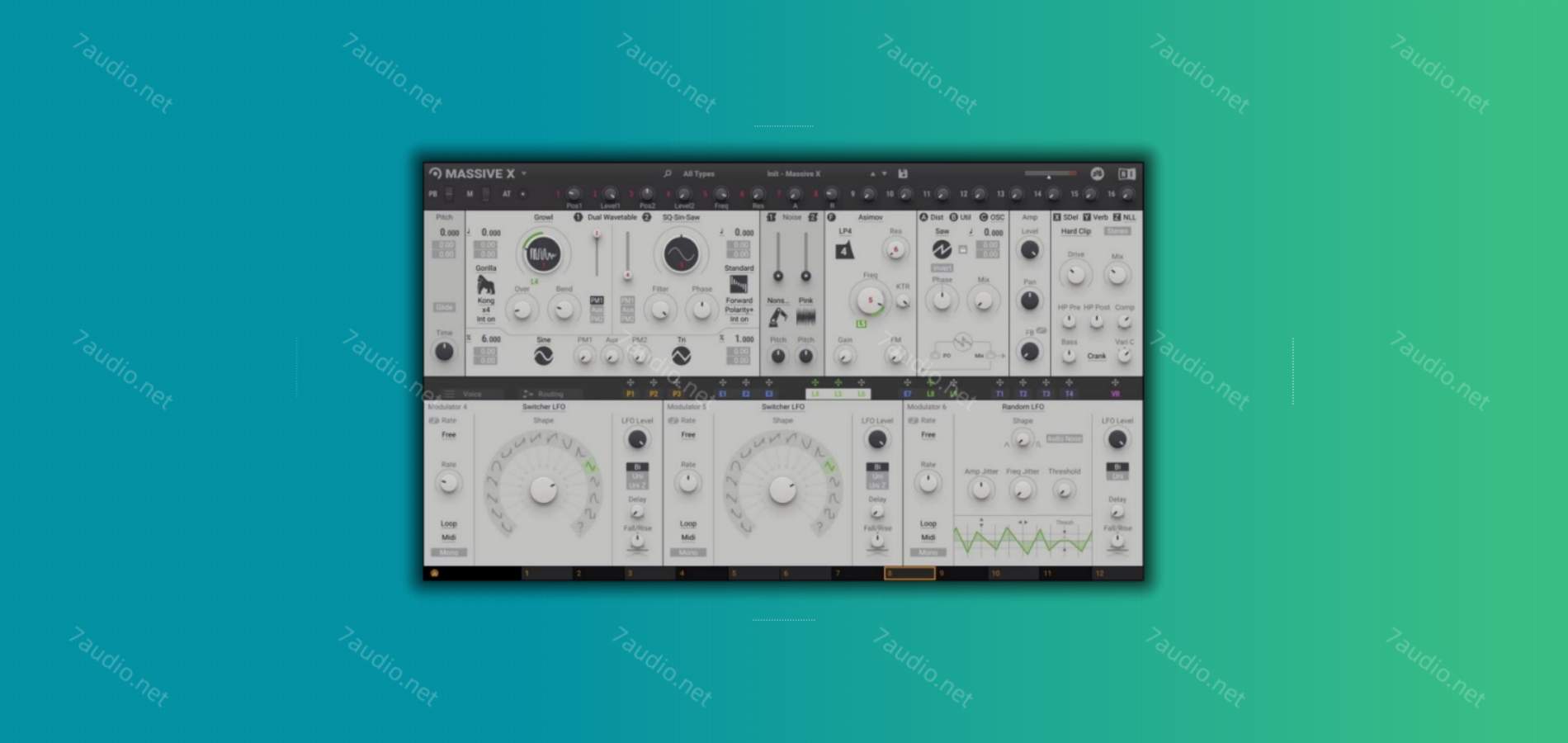
Task: Click the Saw insert oscillator wave icon
Action: [942, 249]
